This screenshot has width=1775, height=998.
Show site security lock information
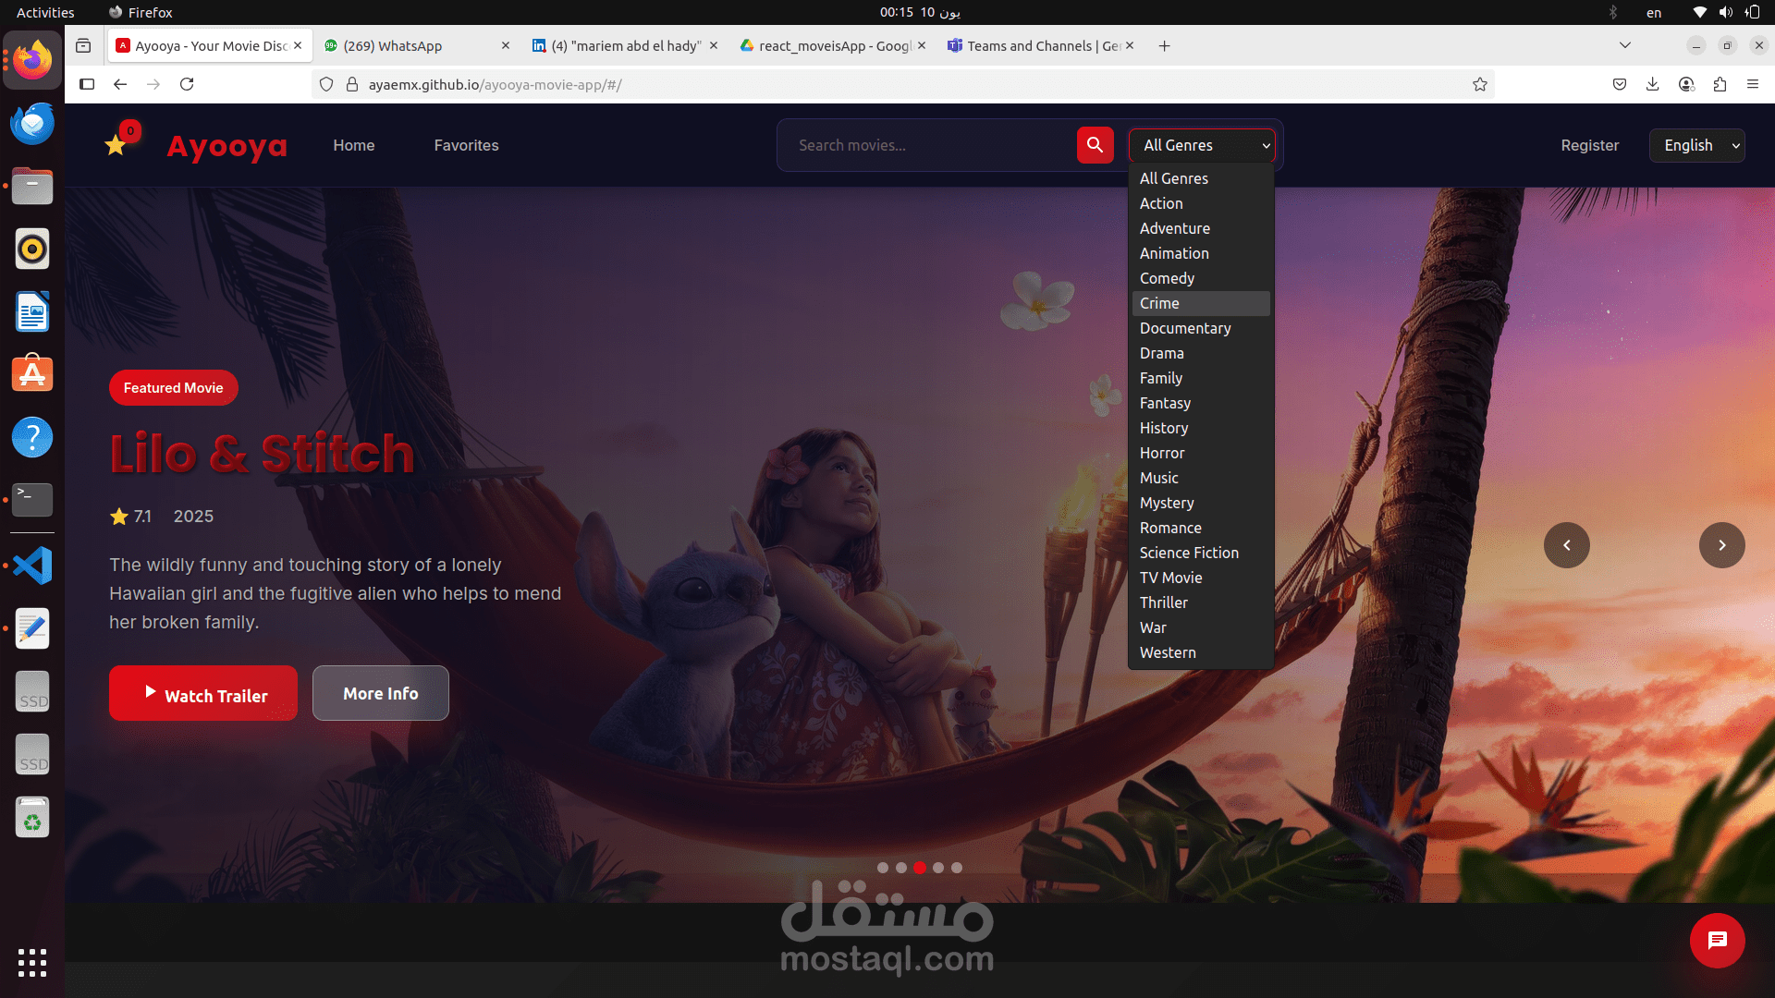coord(351,84)
